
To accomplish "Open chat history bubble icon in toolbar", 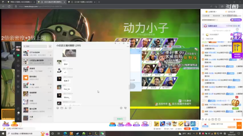I will pos(70,108).
